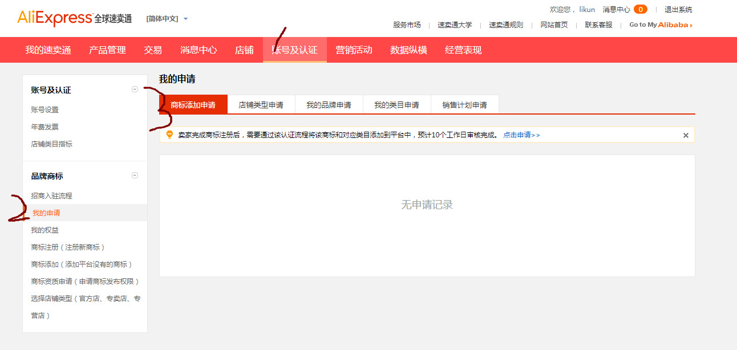
Task: Collapse the 品牌商标 sidebar section
Action: coord(135,176)
